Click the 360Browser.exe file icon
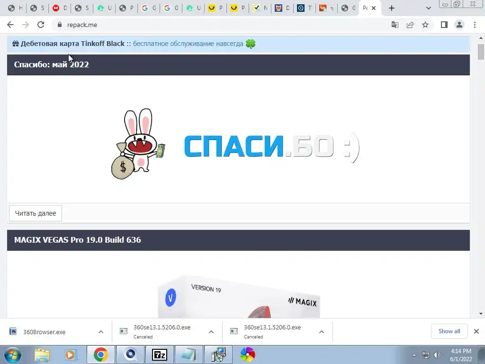The image size is (485, 364). point(13,331)
